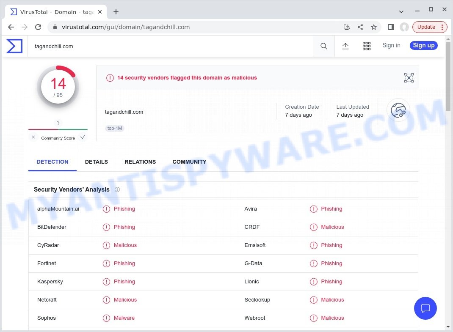Click the tagandchill.com domain name in summary

[124, 112]
